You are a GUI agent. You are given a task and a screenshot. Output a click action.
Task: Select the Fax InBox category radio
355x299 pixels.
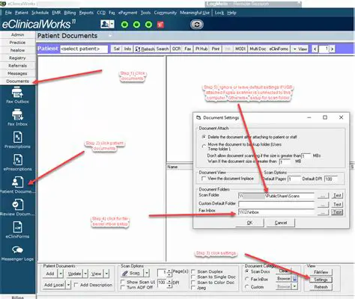pos(247,279)
